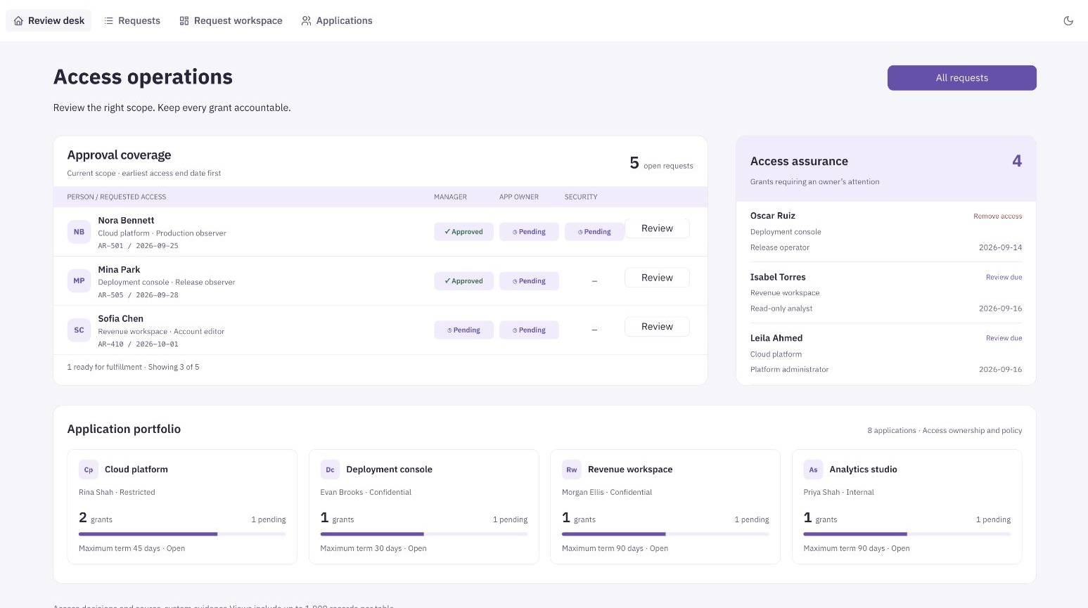Open the Applications tab
This screenshot has height=608, width=1088.
pyautogui.click(x=337, y=20)
